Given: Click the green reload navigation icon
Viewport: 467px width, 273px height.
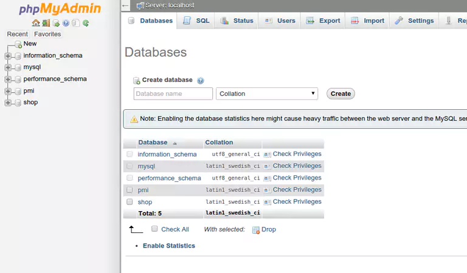Looking at the screenshot, I should [x=86, y=23].
